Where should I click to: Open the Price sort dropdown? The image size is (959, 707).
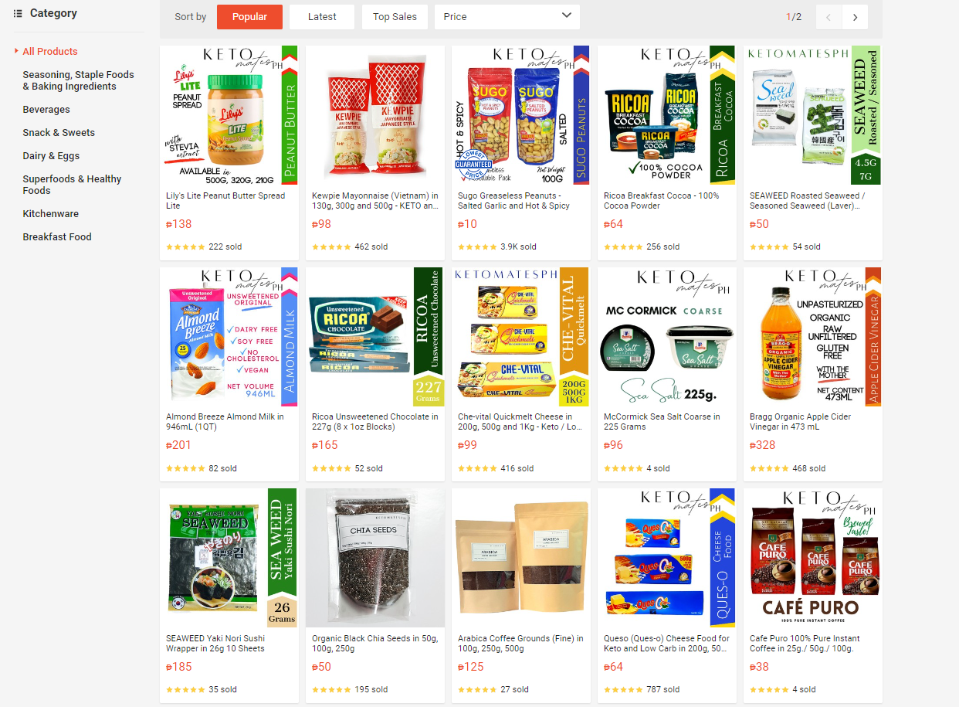[x=507, y=17]
